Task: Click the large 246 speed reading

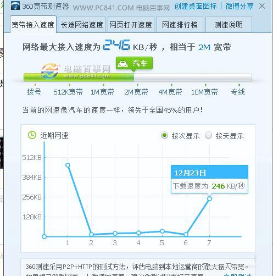Action: (116, 45)
